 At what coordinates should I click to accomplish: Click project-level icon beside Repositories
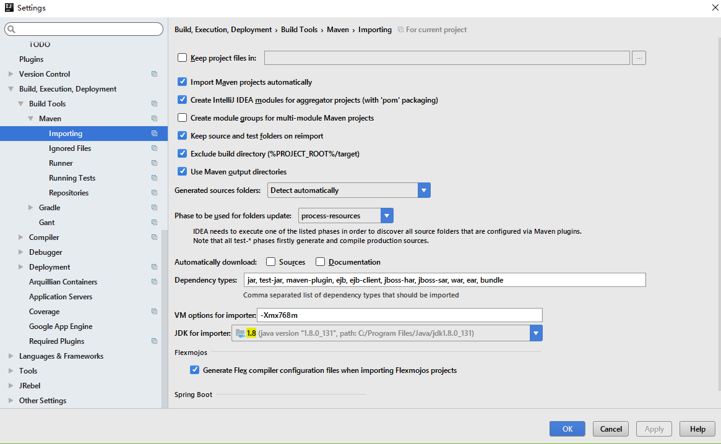(x=155, y=192)
